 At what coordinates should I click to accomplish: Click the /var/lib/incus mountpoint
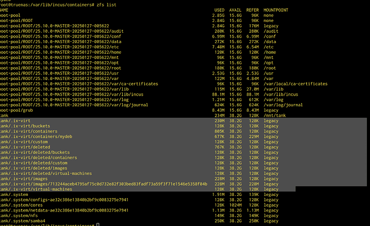click(x=281, y=94)
